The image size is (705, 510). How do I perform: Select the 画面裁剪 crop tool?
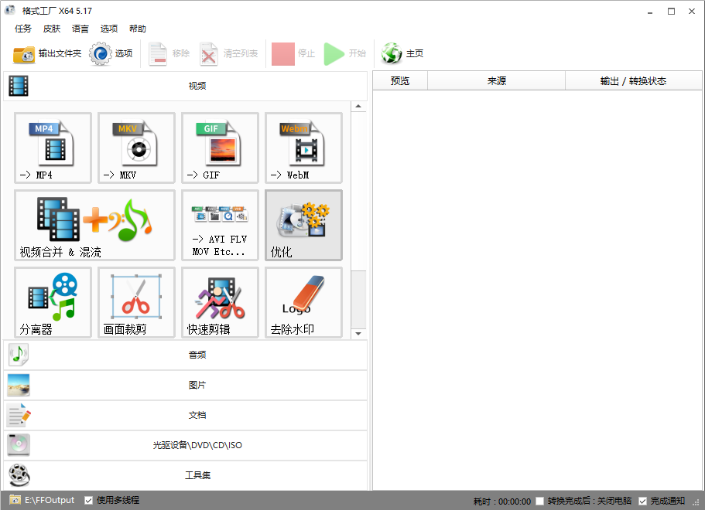[x=136, y=302]
